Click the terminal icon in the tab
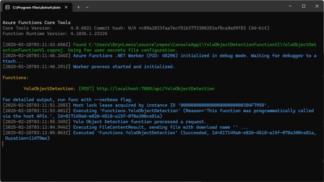 [x=7, y=7]
